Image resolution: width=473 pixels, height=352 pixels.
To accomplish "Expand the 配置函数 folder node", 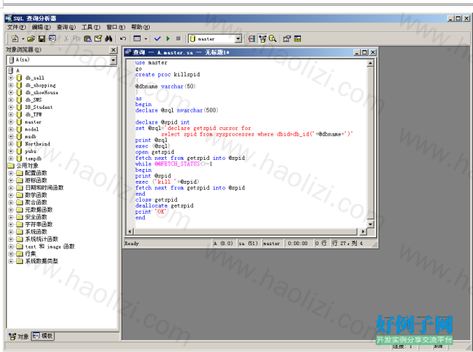I will (11, 173).
